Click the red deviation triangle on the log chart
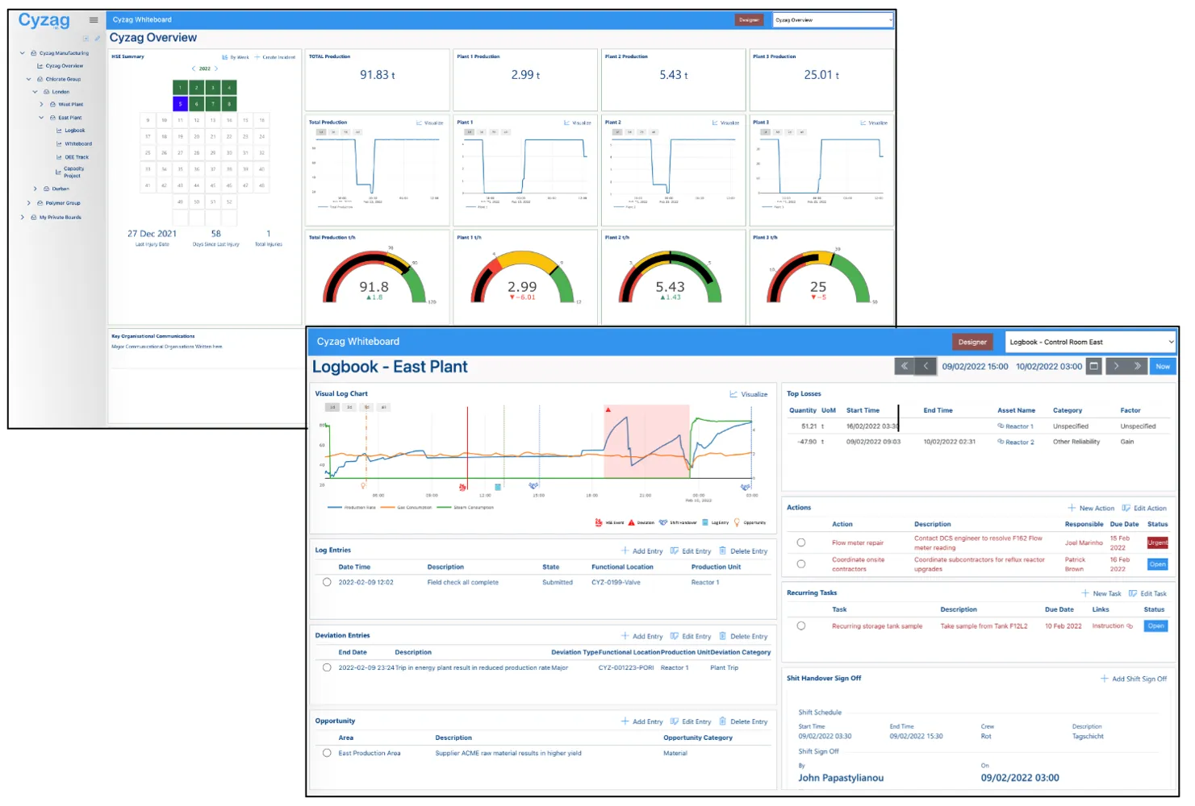The height and width of the screenshot is (806, 1195). (x=608, y=410)
